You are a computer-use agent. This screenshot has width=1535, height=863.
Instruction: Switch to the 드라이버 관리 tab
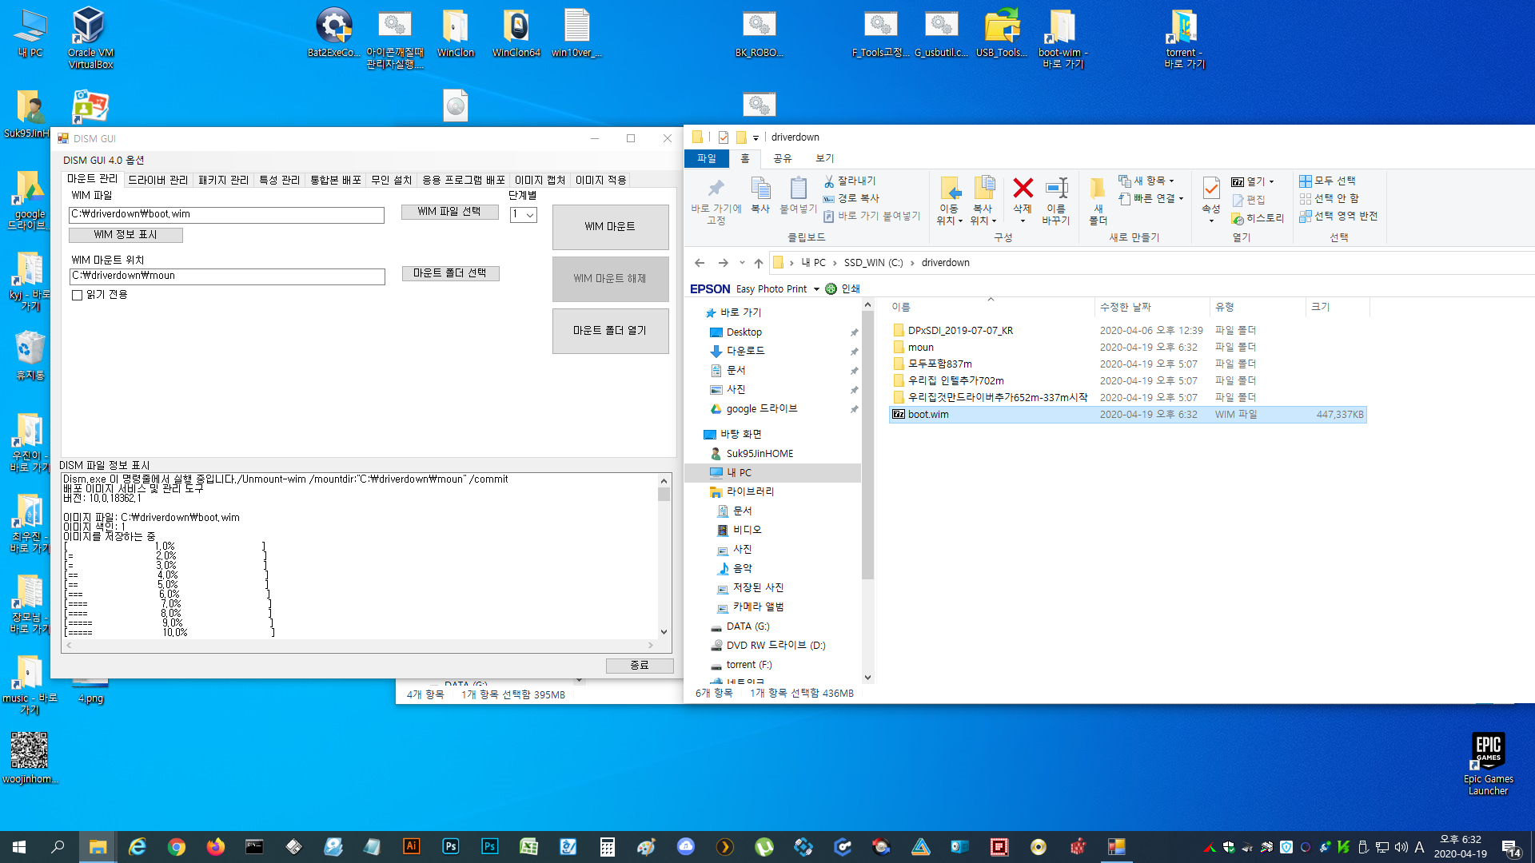pos(157,181)
